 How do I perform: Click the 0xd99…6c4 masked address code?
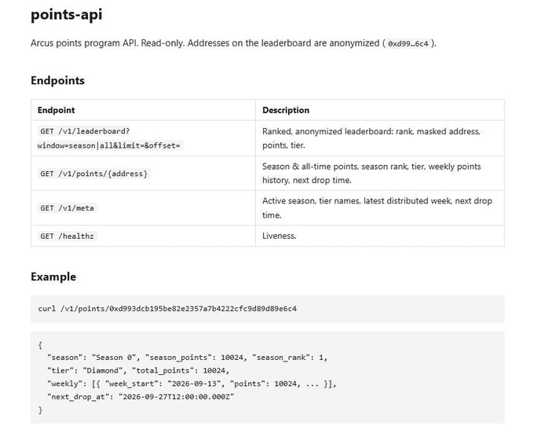coord(408,43)
